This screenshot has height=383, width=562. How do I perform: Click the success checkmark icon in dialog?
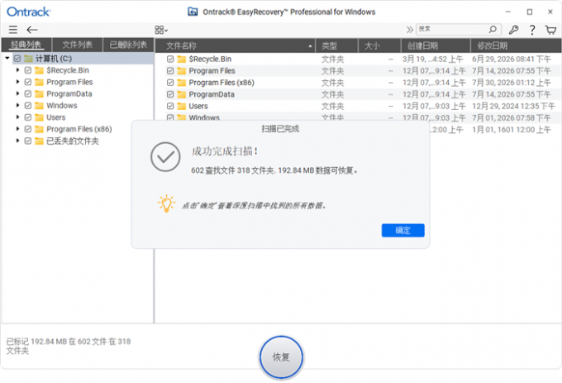point(165,157)
